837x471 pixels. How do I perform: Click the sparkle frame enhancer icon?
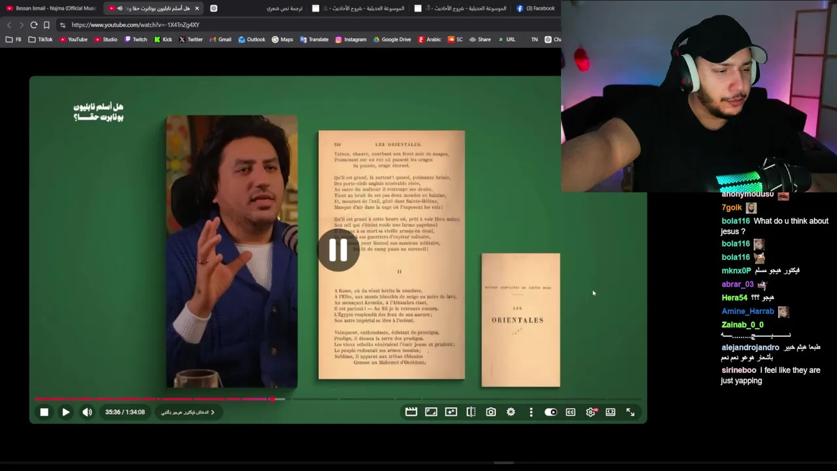(451, 412)
